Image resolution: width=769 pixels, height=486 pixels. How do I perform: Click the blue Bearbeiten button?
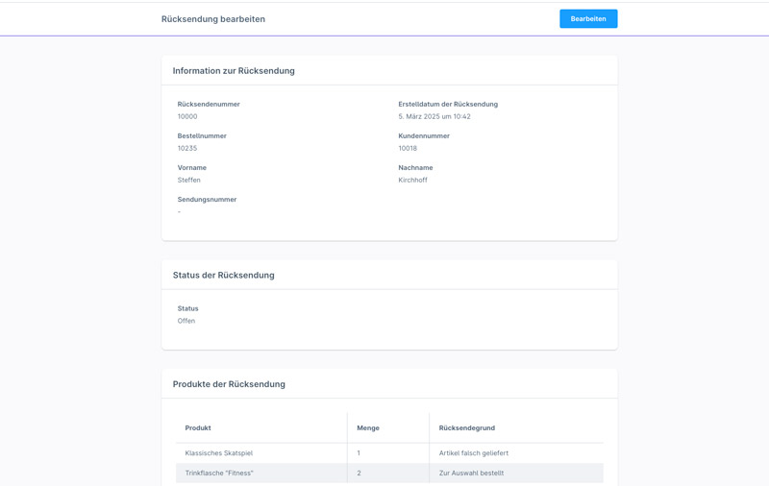[588, 19]
